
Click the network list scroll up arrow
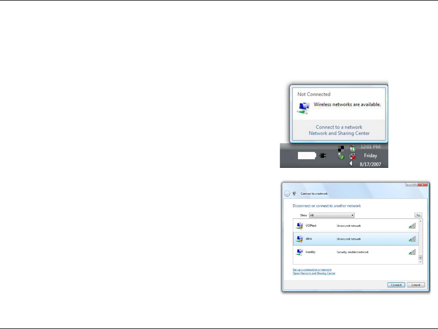coord(420,221)
